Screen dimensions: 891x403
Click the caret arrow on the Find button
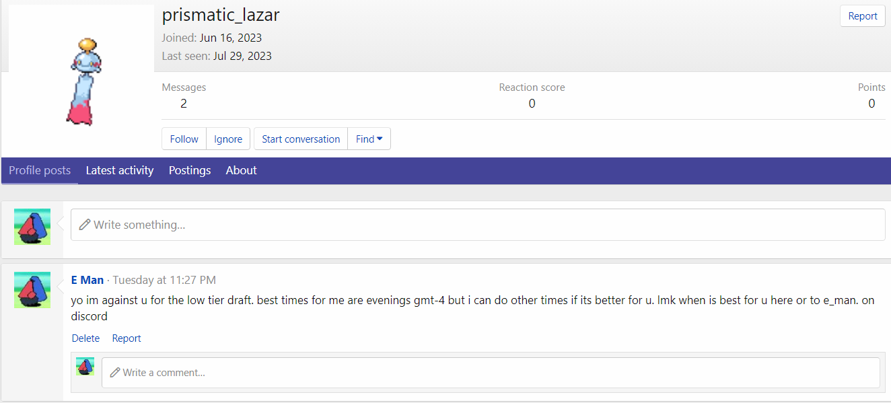click(x=380, y=139)
